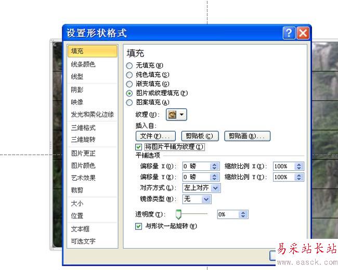The width and height of the screenshot is (338, 270).
Task: Open the 对齐方式 dropdown (左上对齐)
Action: [x=202, y=188]
